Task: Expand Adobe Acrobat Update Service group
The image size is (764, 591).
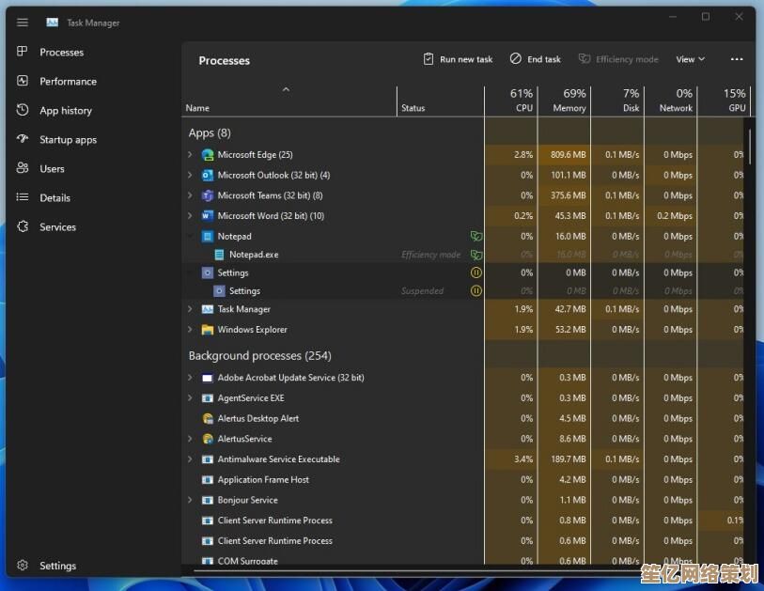Action: pyautogui.click(x=190, y=378)
